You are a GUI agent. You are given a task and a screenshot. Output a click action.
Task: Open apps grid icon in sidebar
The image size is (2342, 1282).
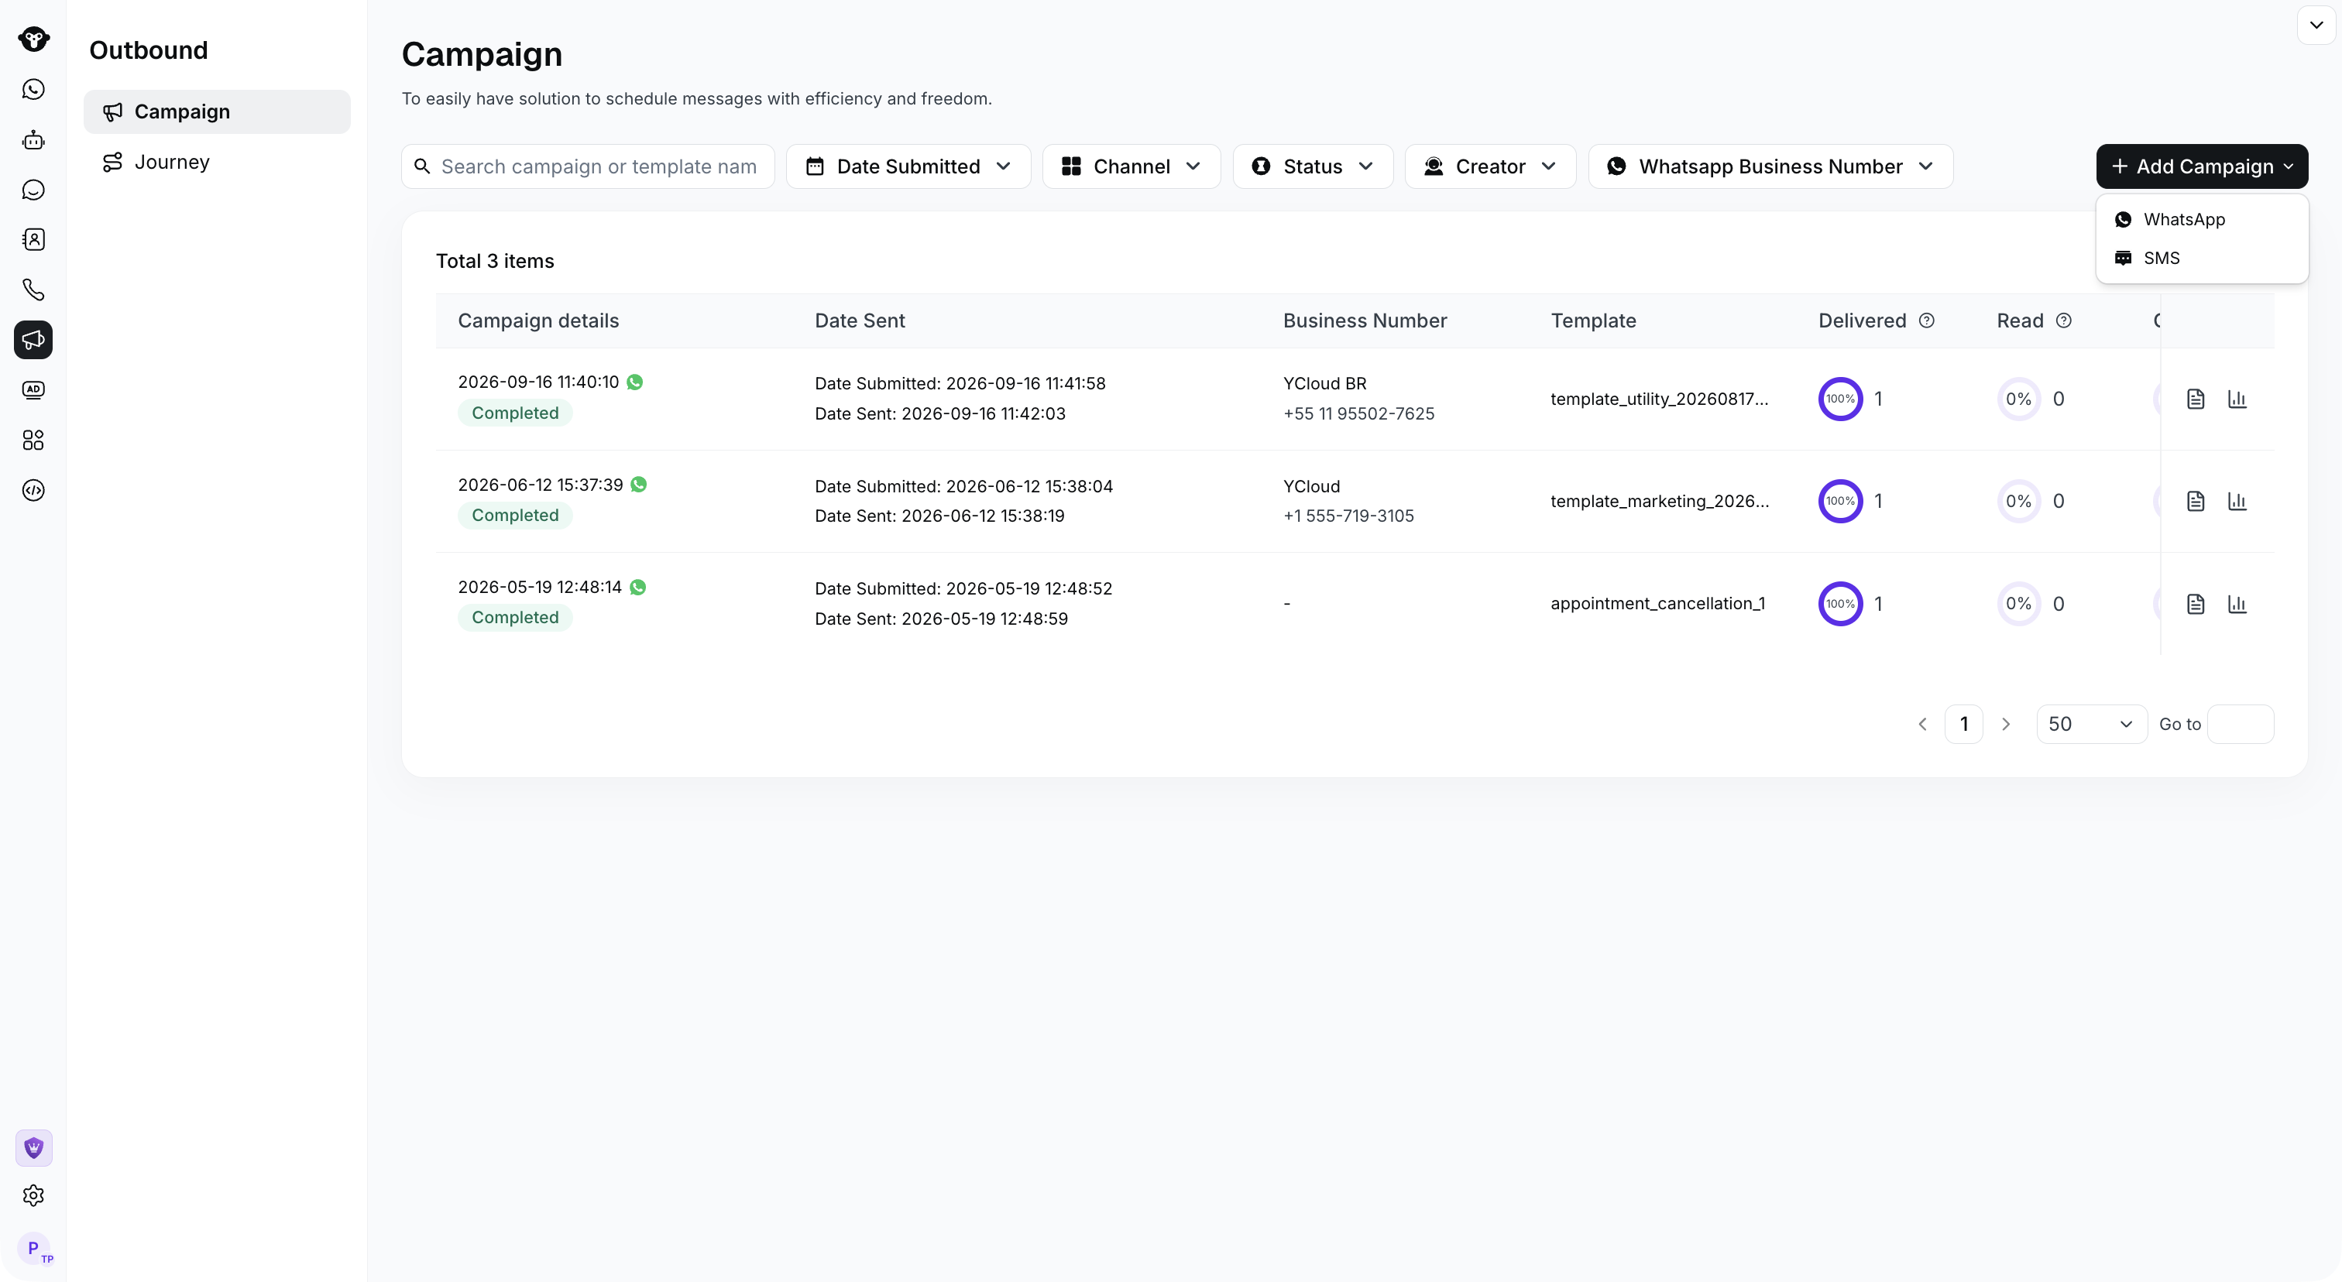tap(33, 440)
